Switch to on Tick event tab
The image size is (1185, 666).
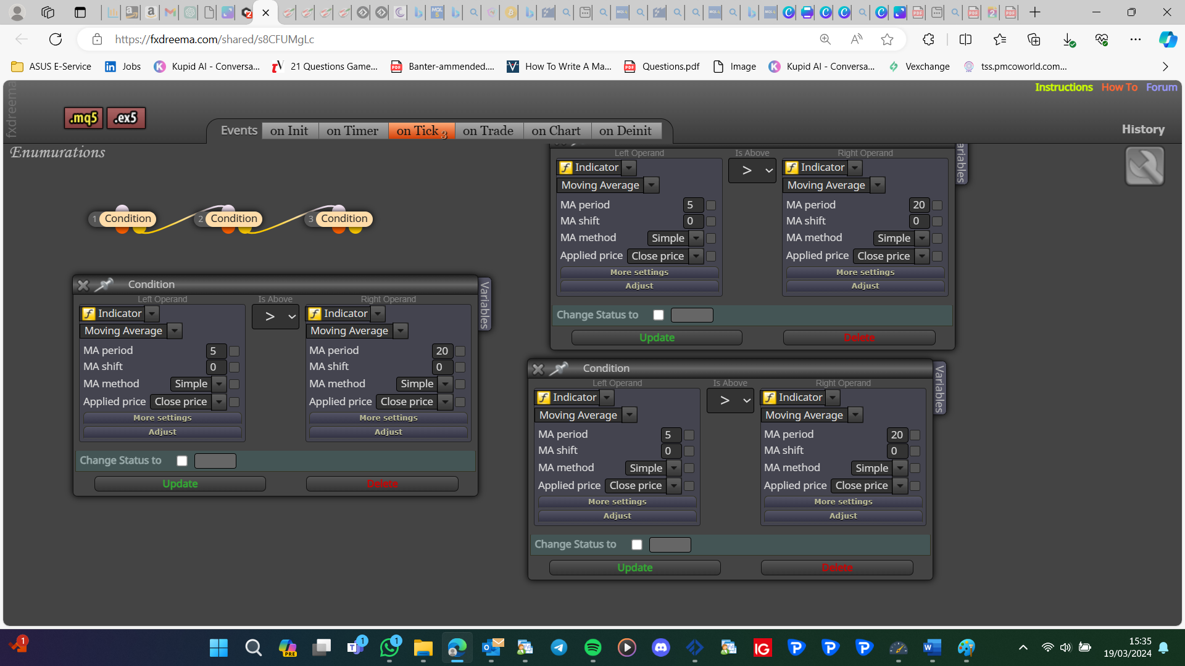click(x=422, y=131)
